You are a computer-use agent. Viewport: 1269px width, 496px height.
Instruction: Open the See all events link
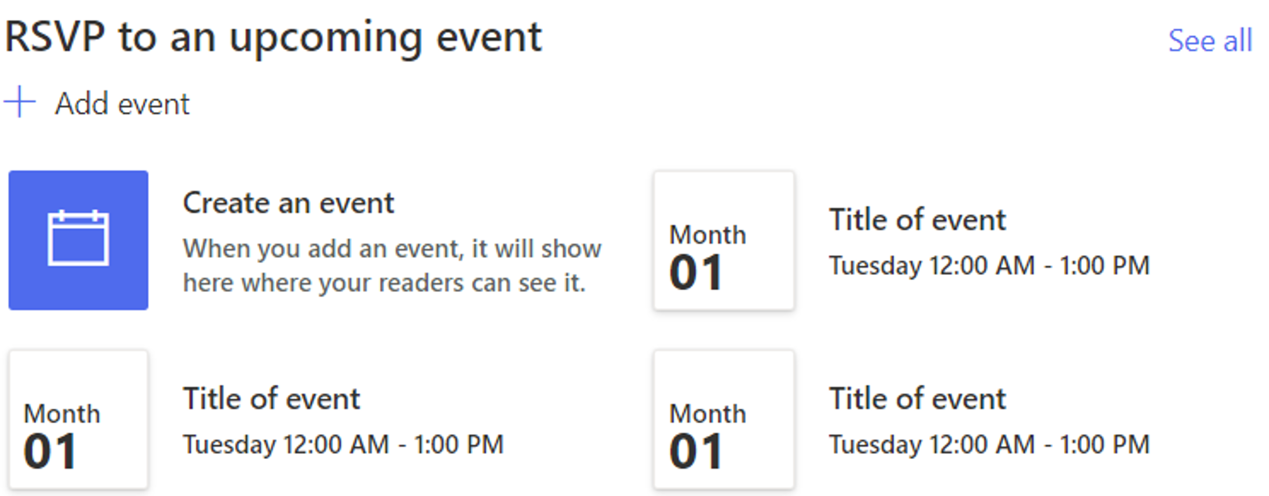tap(1210, 40)
